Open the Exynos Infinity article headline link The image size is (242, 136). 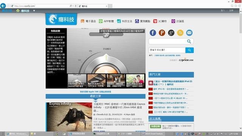click(x=119, y=107)
